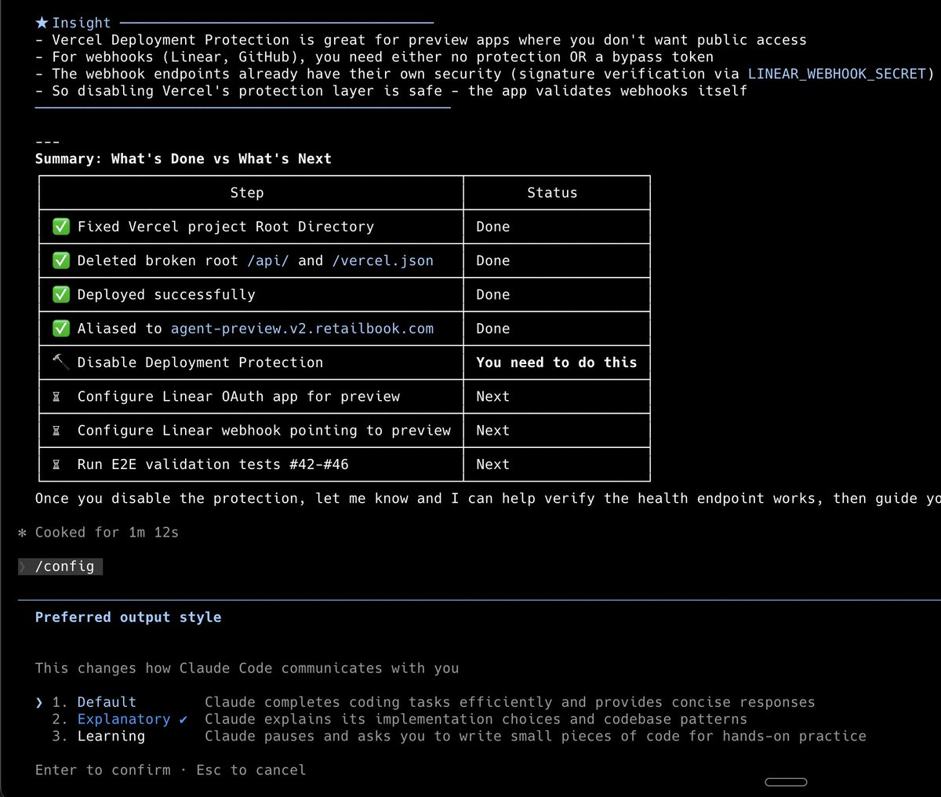Click 'You need to do this' status cell
Viewport: 941px width, 797px height.
(557, 362)
